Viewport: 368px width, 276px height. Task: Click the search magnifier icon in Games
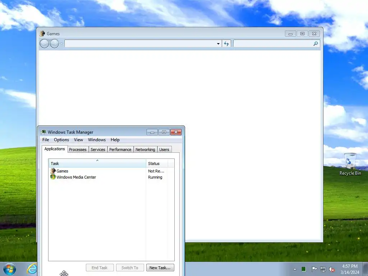click(x=316, y=43)
